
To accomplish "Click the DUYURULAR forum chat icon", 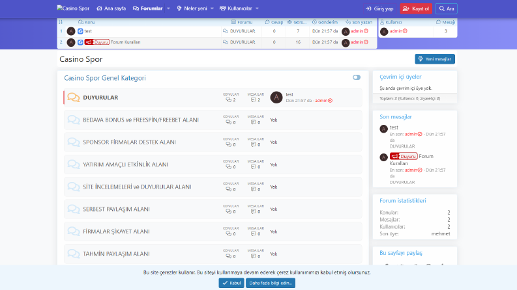I will point(74,98).
